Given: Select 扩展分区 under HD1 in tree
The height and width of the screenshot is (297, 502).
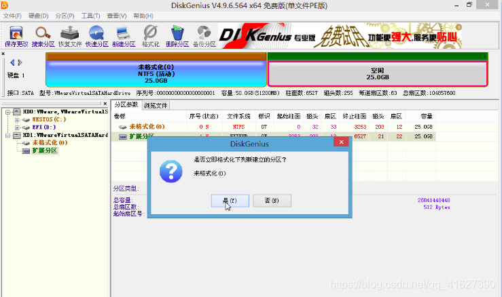Looking at the screenshot, I should click(45, 151).
